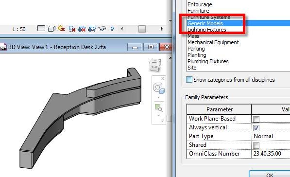This screenshot has width=290, height=177.
Task: Expand the Steering Wheels dropdown arrow
Action: click(x=158, y=97)
